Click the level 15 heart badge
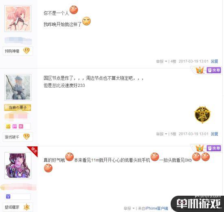Viewport: 224px width, 212px height. (26, 137)
